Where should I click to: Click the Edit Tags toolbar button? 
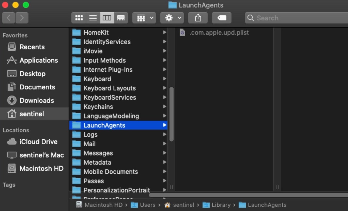222,18
